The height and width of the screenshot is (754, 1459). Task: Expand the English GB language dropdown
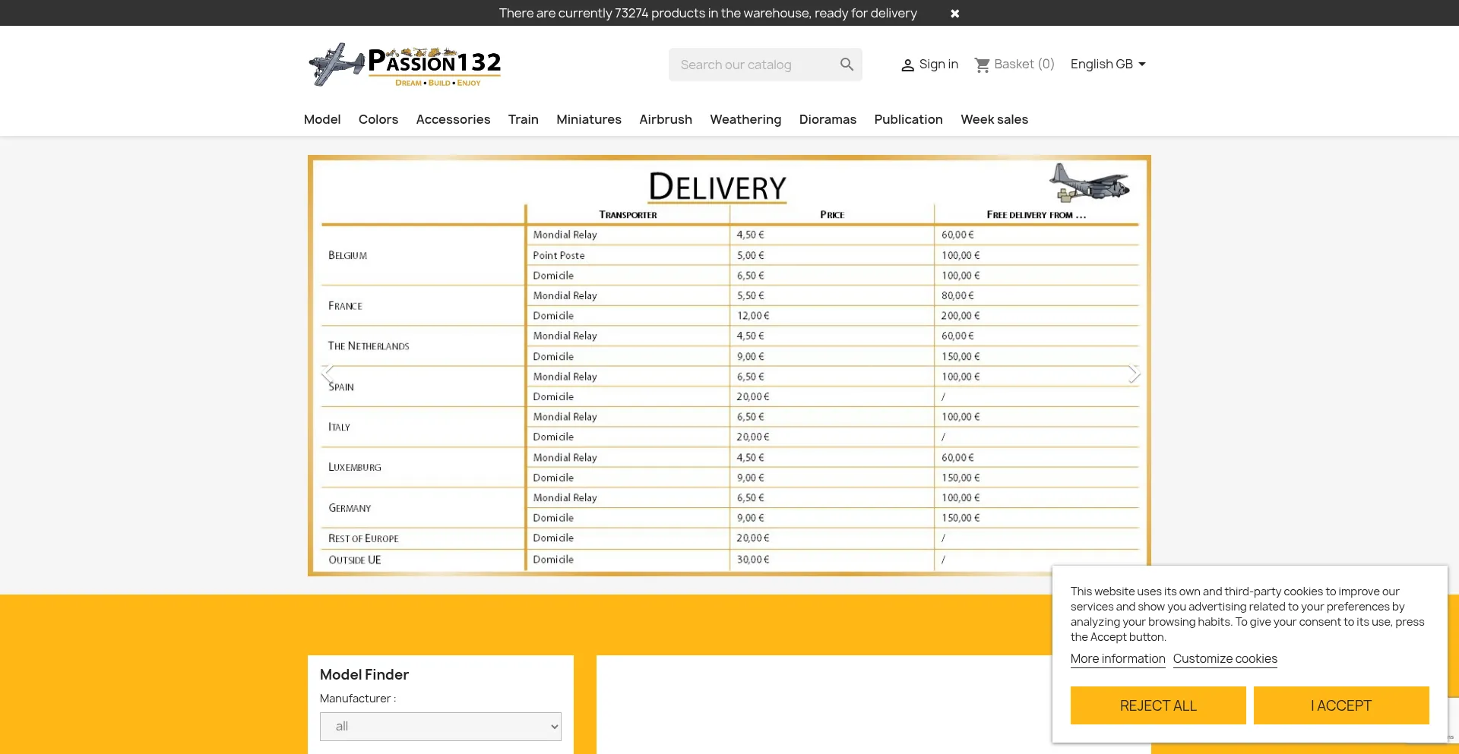click(x=1107, y=65)
